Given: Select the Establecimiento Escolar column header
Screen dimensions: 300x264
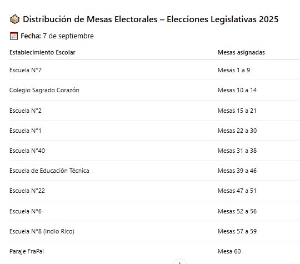Looking at the screenshot, I should [42, 52].
